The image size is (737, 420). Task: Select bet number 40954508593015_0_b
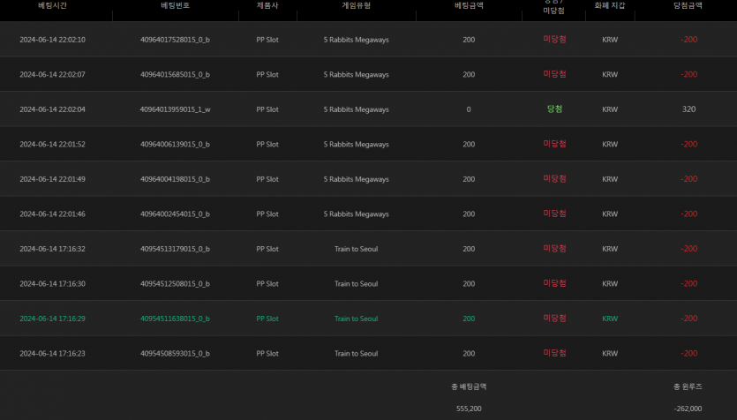pyautogui.click(x=175, y=354)
